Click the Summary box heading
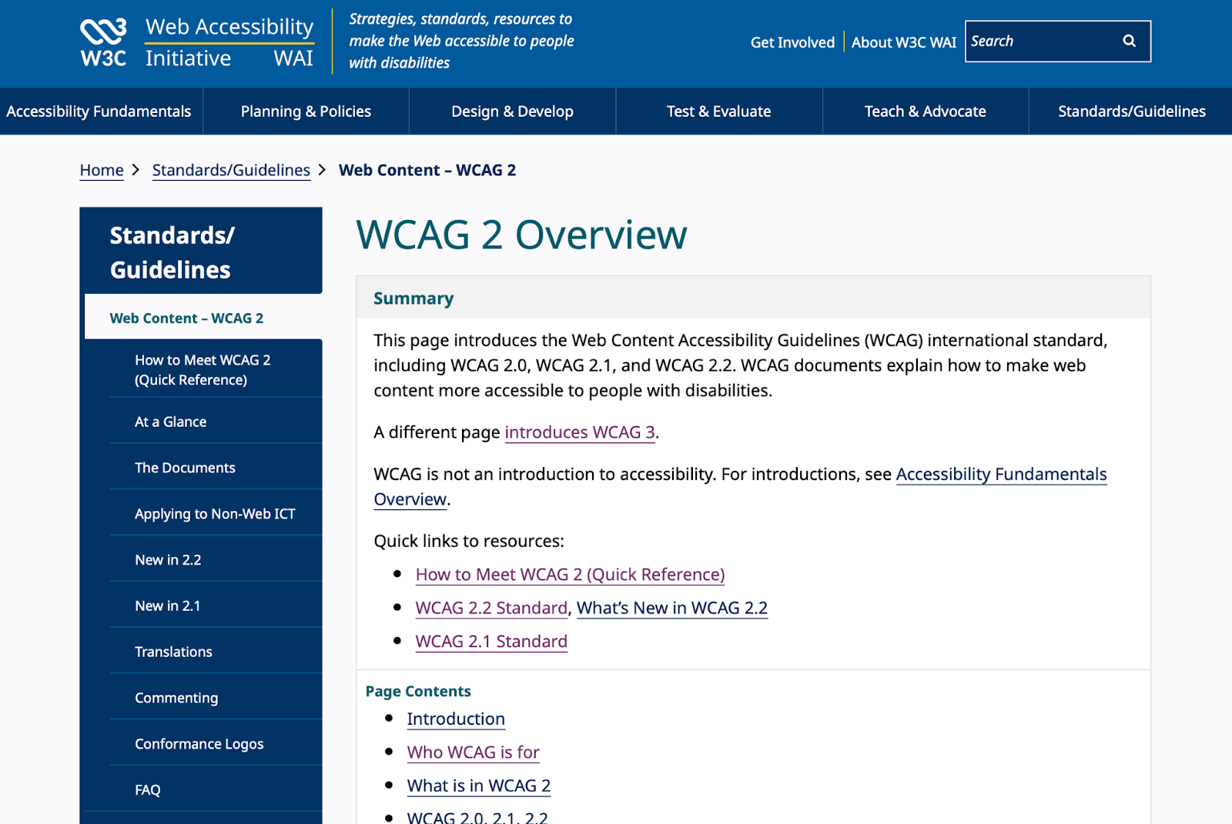Image resolution: width=1232 pixels, height=824 pixels. pyautogui.click(x=413, y=299)
